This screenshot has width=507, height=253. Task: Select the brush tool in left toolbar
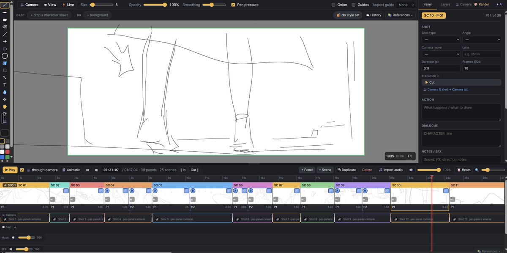click(5, 5)
